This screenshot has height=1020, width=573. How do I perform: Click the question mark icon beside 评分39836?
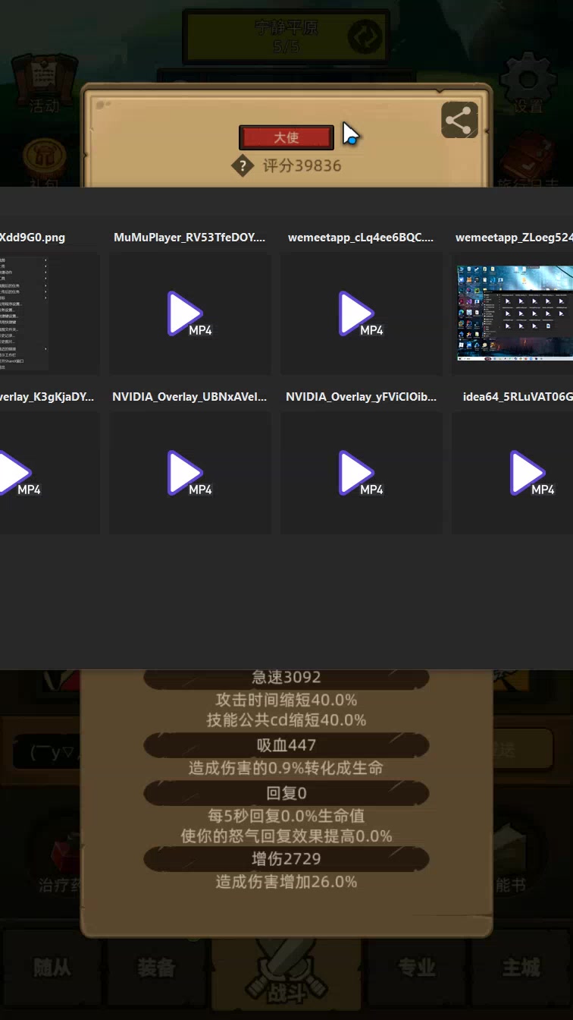(243, 165)
